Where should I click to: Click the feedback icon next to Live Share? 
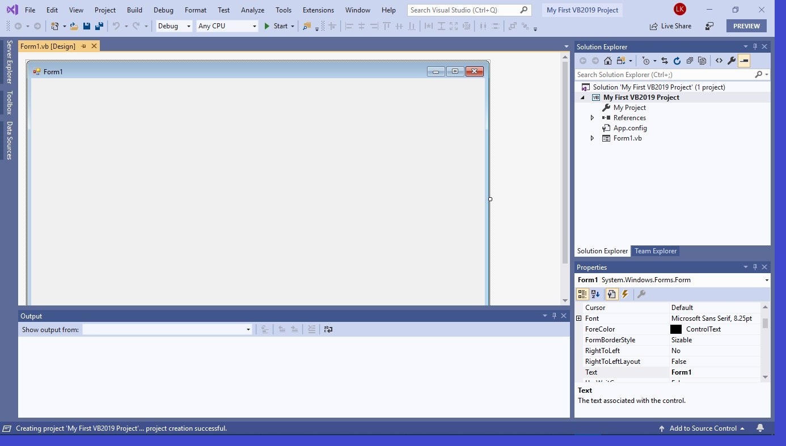click(709, 26)
